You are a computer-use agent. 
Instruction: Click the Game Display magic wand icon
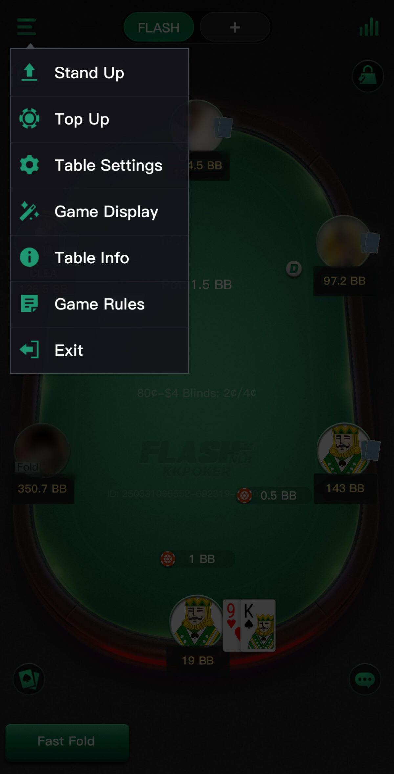point(29,211)
